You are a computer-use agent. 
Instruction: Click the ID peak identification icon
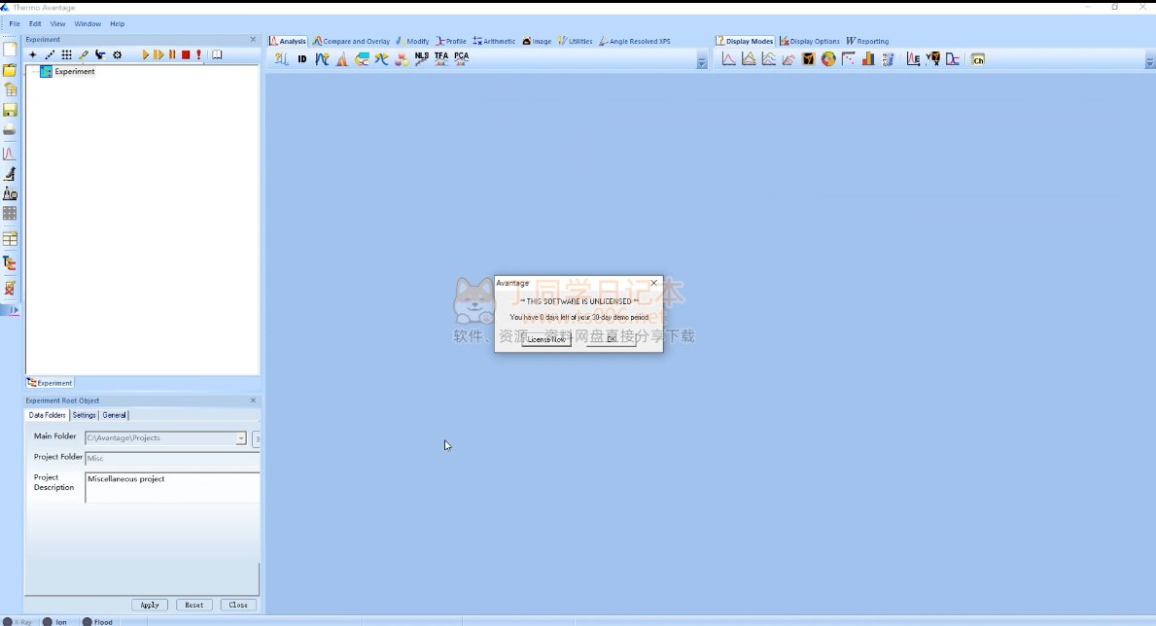click(302, 59)
